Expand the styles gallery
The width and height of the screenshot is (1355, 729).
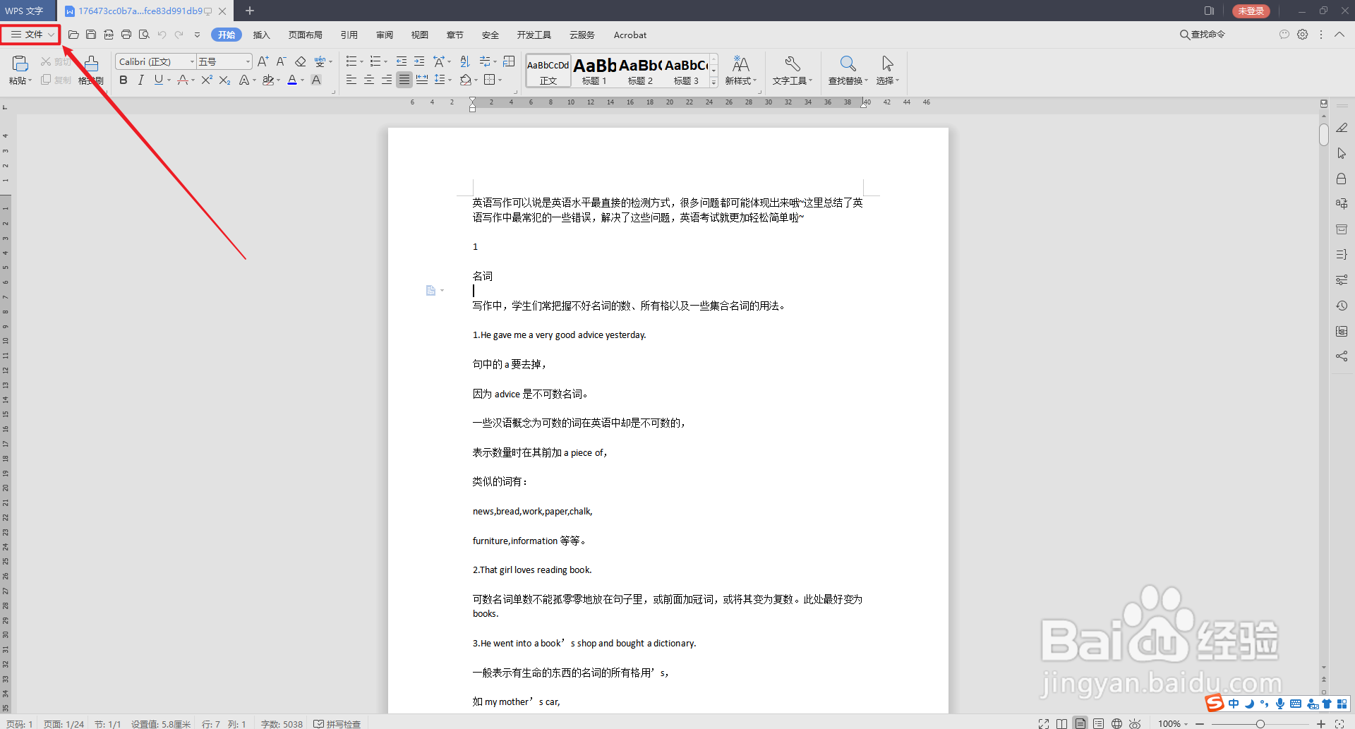tap(713, 83)
